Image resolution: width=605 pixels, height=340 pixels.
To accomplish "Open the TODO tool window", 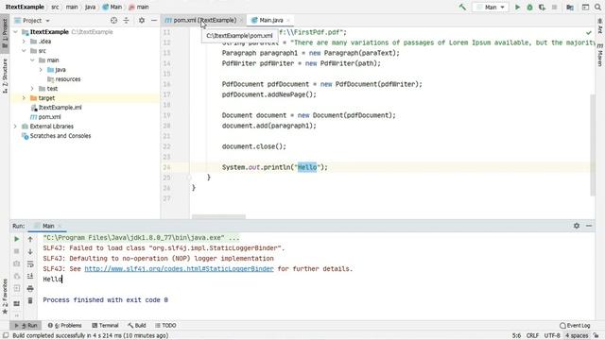I will (x=165, y=325).
